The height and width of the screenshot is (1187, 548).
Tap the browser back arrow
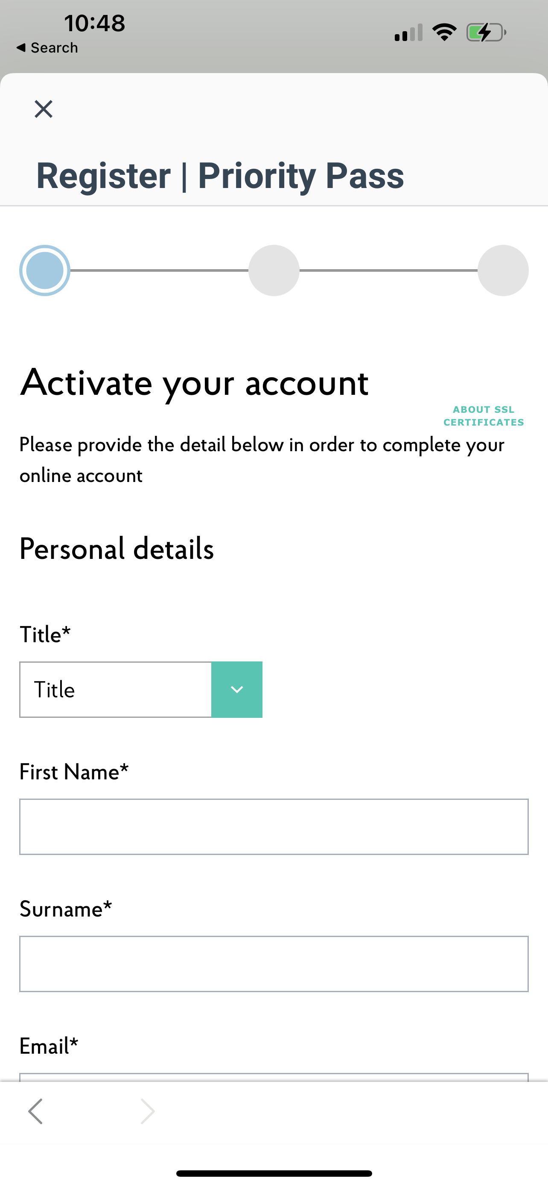tap(35, 1111)
